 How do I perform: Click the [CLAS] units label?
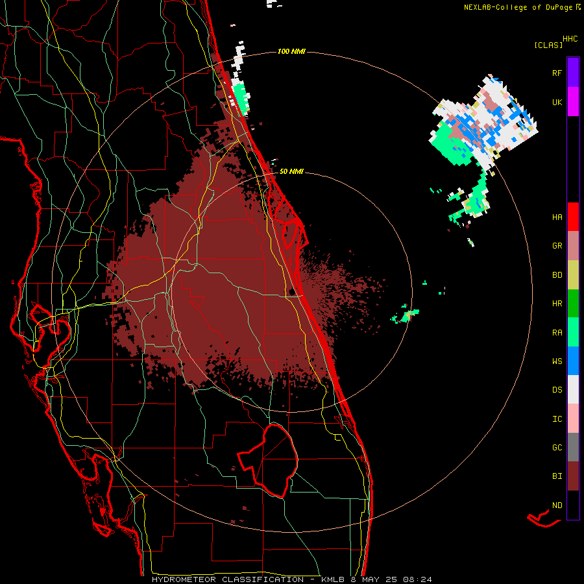click(548, 45)
